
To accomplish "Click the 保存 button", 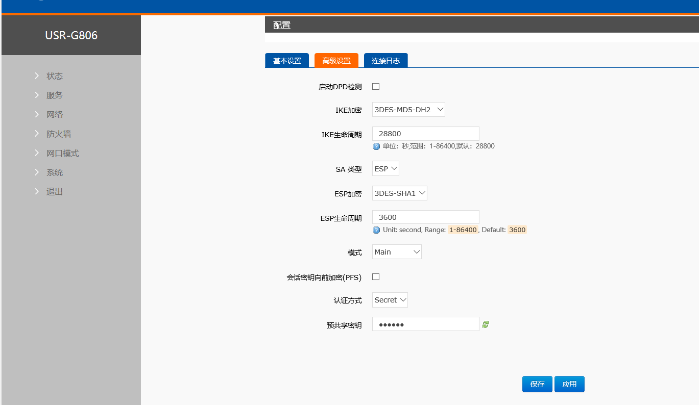I will pyautogui.click(x=537, y=385).
